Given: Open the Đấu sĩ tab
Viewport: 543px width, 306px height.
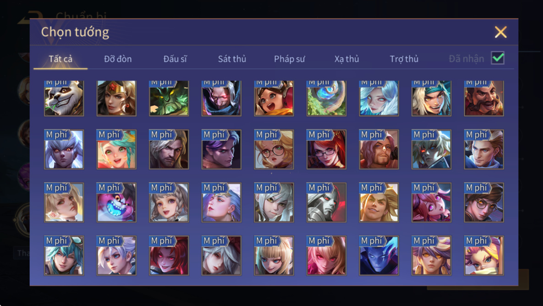Looking at the screenshot, I should pyautogui.click(x=175, y=59).
